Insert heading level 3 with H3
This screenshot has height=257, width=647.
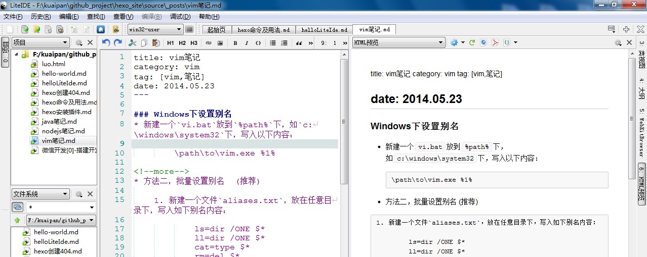pos(194,43)
